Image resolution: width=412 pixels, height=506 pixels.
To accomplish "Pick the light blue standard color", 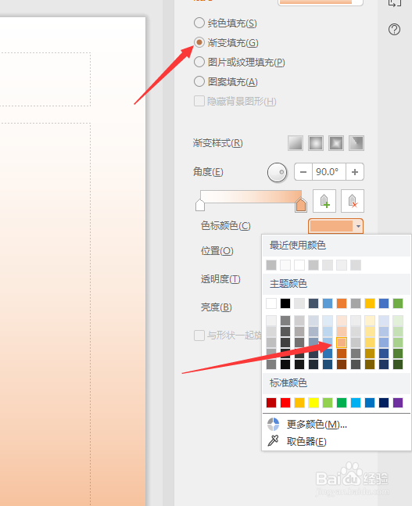I will click(x=356, y=403).
